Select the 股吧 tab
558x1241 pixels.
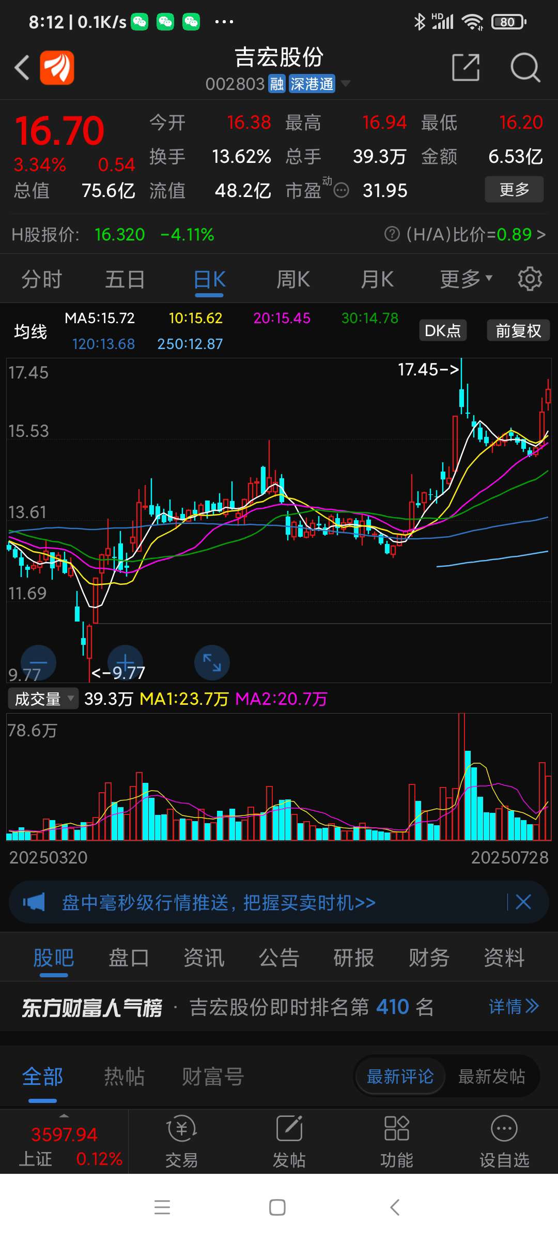click(54, 957)
